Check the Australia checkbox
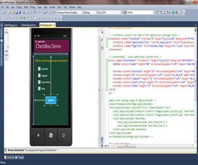This screenshot has height=165, width=198. (39, 69)
